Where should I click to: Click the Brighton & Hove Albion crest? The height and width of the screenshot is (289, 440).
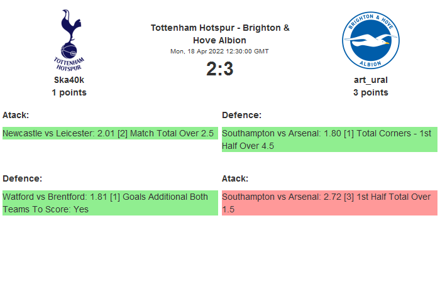(x=371, y=40)
